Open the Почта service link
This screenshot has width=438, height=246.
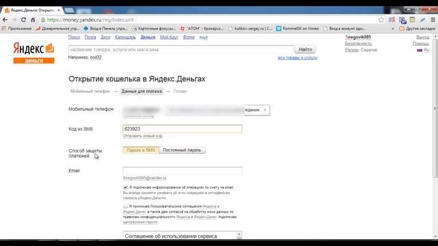[90, 37]
